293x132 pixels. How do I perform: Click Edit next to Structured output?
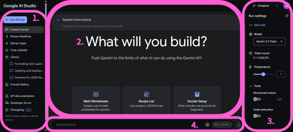(279, 99)
